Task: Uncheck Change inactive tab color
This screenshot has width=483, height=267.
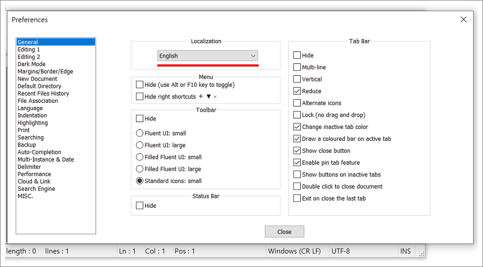Action: (x=297, y=127)
